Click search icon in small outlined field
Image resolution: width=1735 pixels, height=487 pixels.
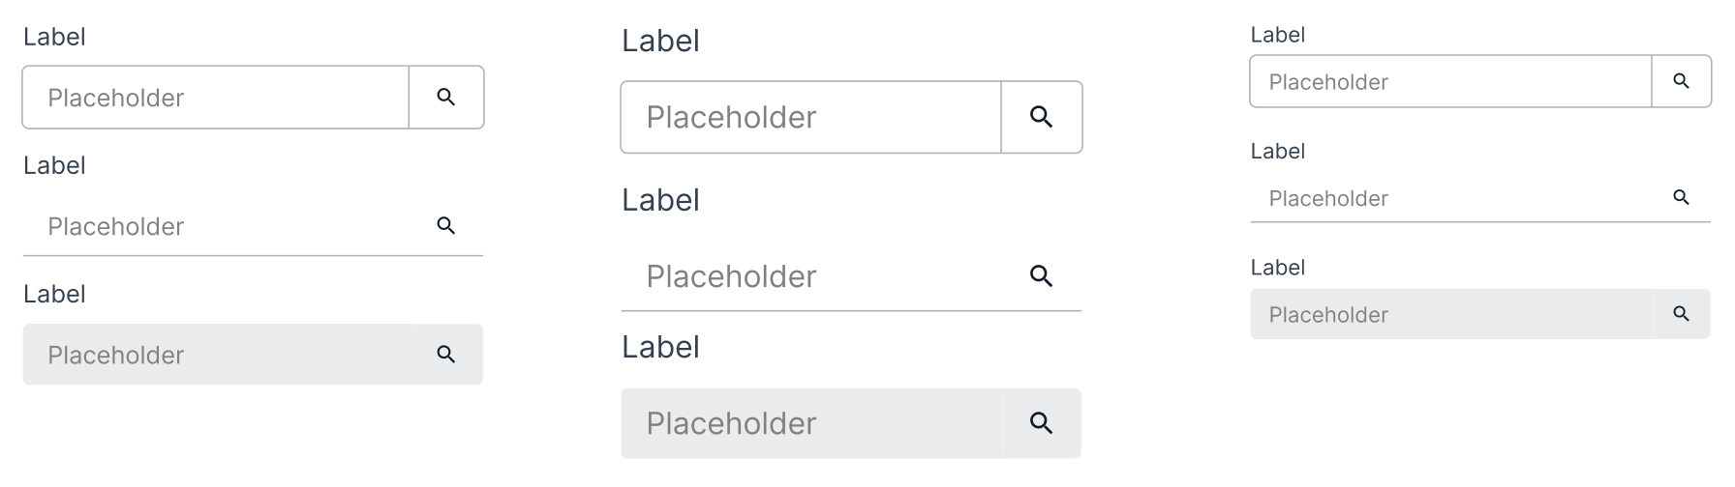(x=1682, y=82)
